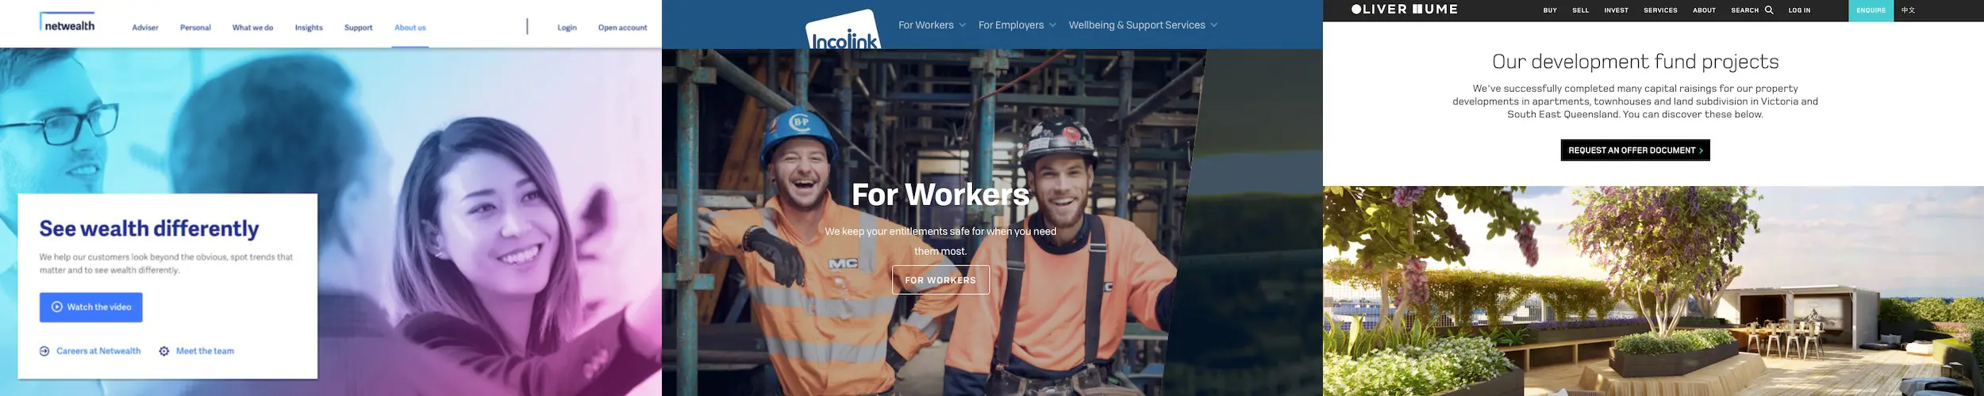This screenshot has width=1984, height=396.
Task: Switch language with the 中文 button
Action: pyautogui.click(x=1908, y=10)
